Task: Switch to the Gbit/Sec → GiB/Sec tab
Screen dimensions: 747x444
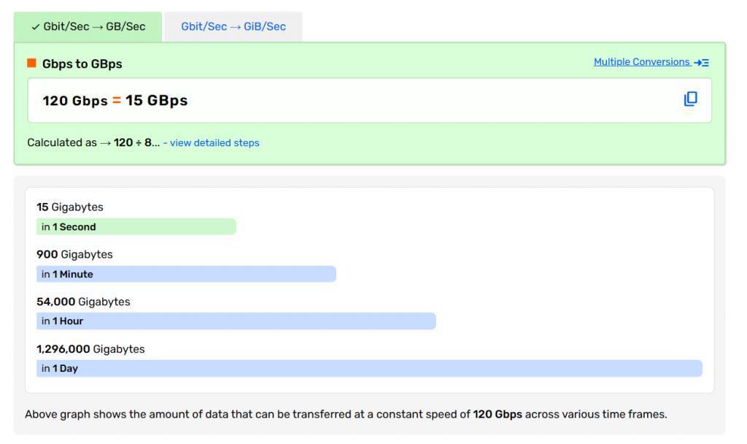Action: pos(233,27)
